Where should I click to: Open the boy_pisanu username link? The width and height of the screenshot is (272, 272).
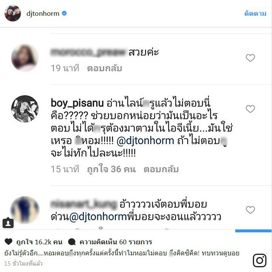(x=77, y=103)
